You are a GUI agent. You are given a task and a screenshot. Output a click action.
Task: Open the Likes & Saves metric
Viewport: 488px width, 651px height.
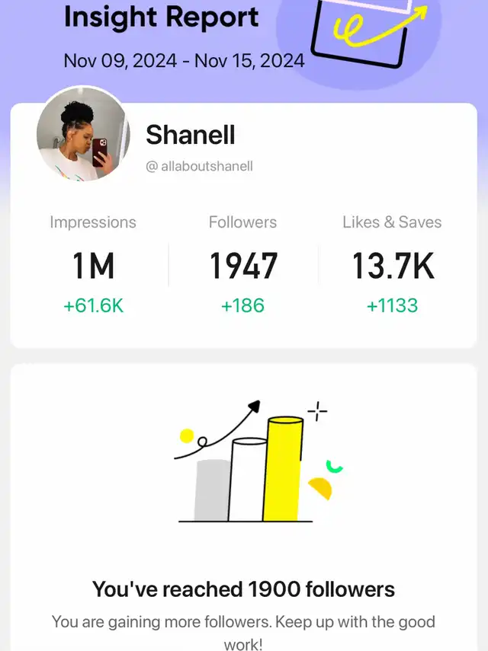pyautogui.click(x=392, y=222)
